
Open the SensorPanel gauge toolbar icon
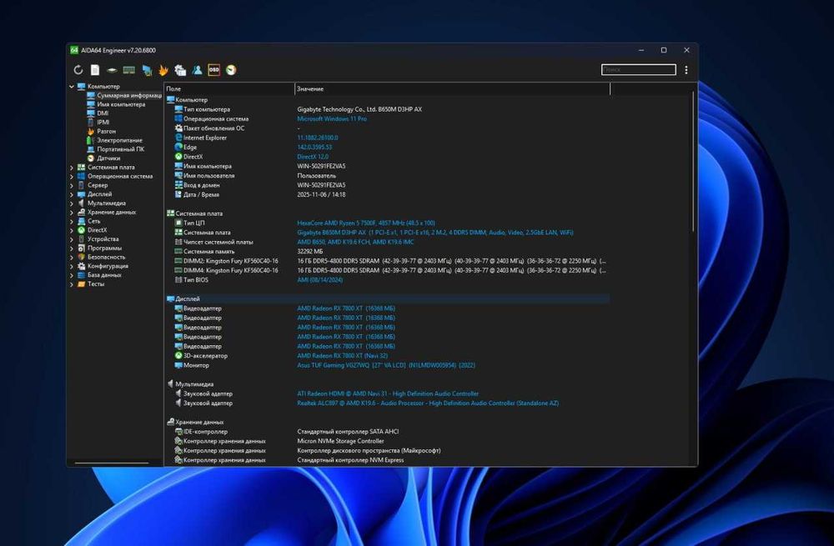231,70
